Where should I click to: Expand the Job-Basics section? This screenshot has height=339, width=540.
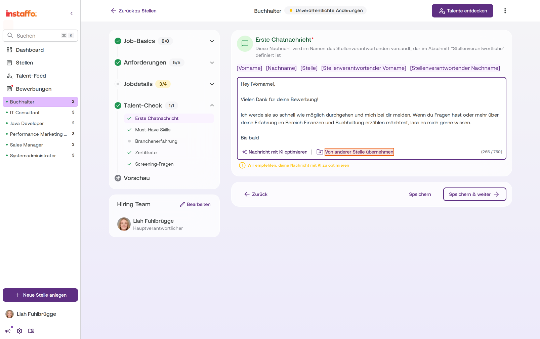(x=212, y=41)
